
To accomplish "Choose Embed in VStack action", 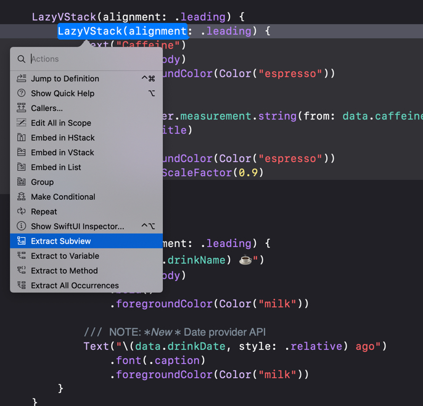I will 86,152.
